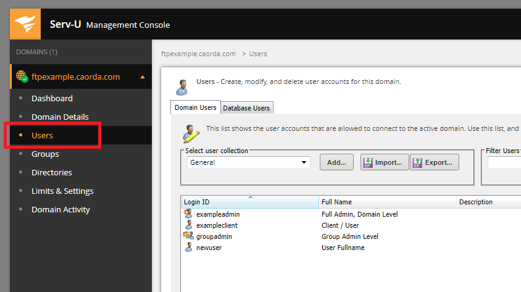Open the Select user collection dropdown
Viewport: 521px width, 292px height.
[249, 162]
